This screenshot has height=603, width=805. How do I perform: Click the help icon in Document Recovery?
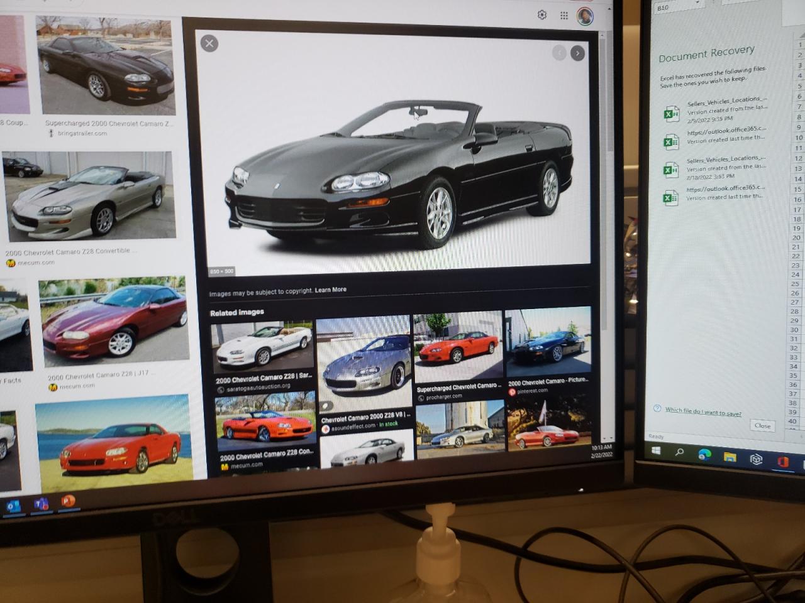(657, 408)
